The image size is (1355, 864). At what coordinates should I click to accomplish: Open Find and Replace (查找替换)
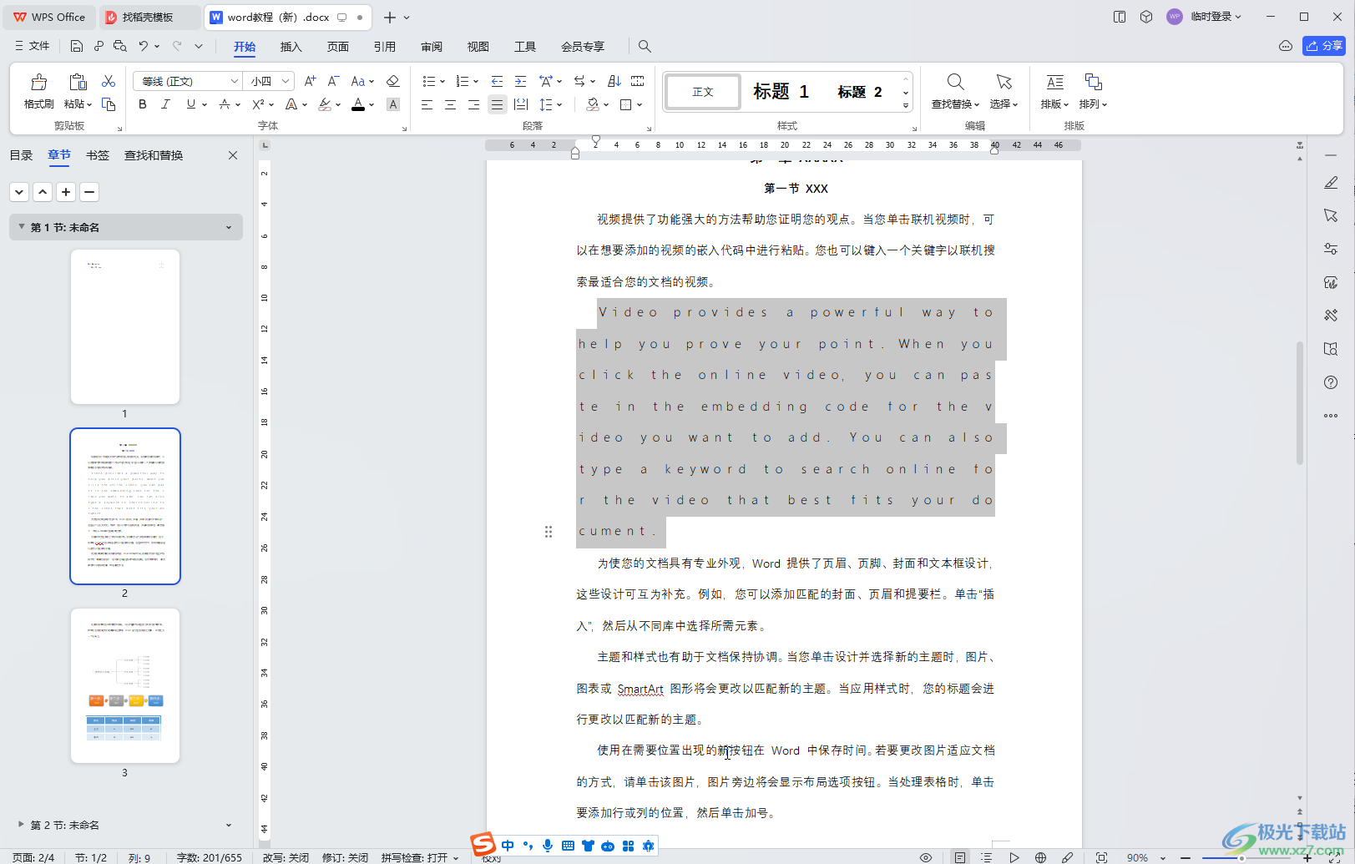[955, 91]
